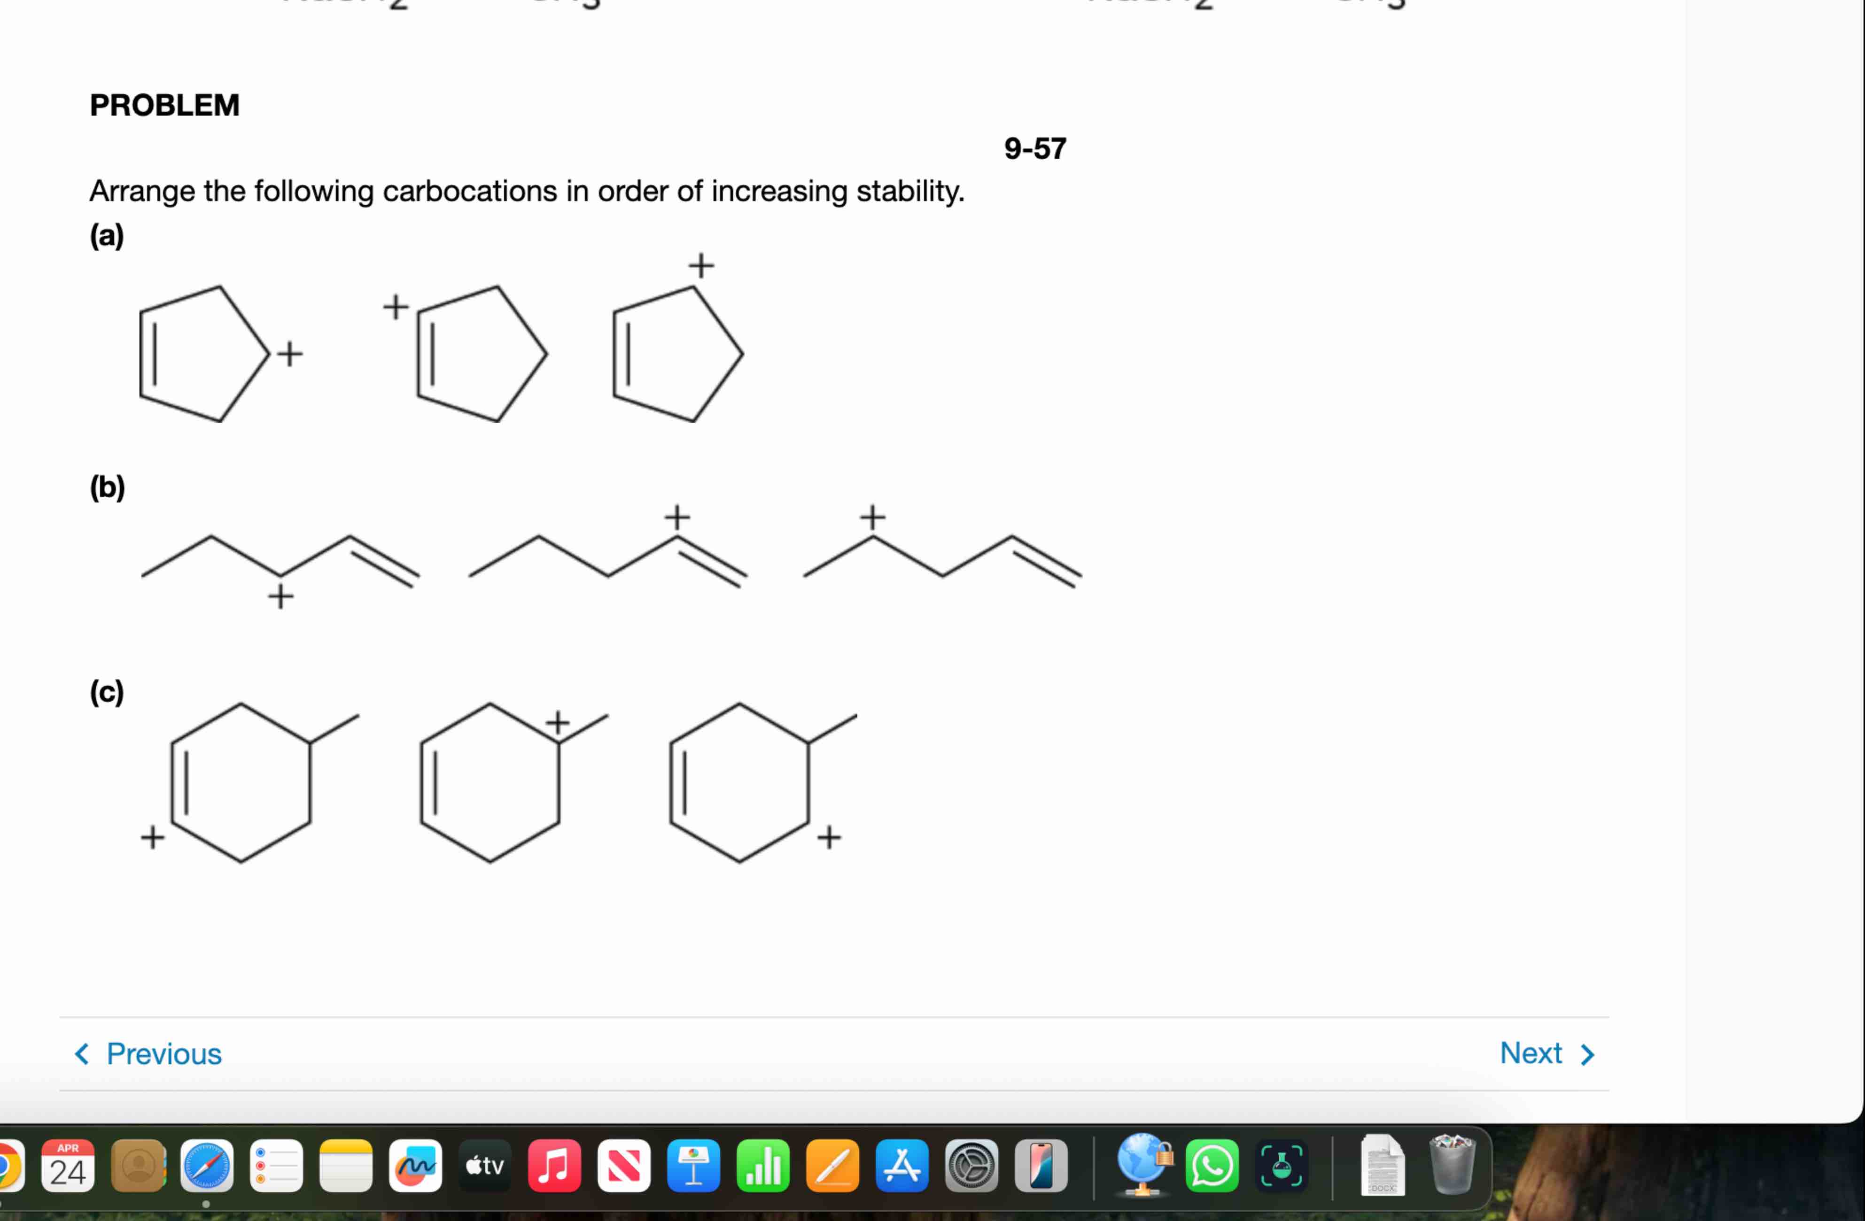Launch Apple Music
This screenshot has width=1865, height=1221.
click(x=553, y=1167)
